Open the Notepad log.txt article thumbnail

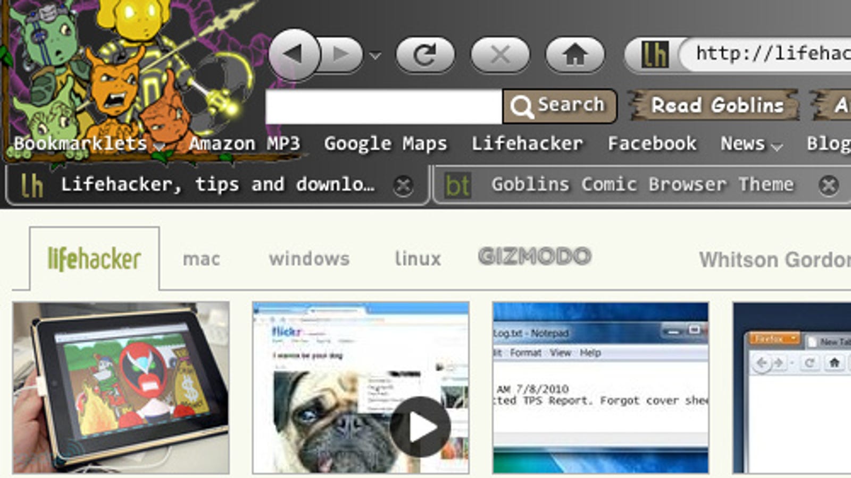(600, 388)
